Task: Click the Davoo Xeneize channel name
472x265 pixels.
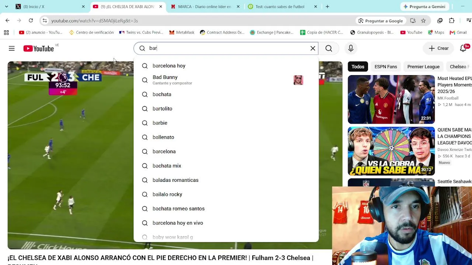Action: pyautogui.click(x=454, y=149)
